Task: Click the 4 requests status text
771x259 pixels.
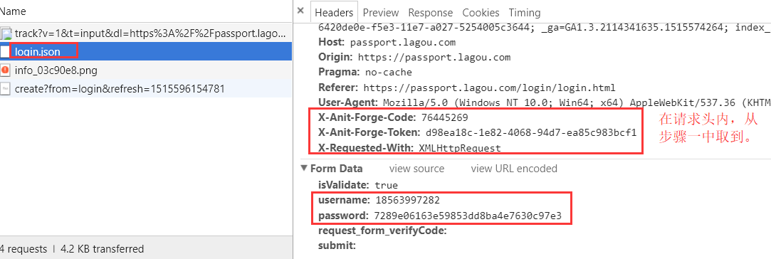Action: [x=23, y=248]
